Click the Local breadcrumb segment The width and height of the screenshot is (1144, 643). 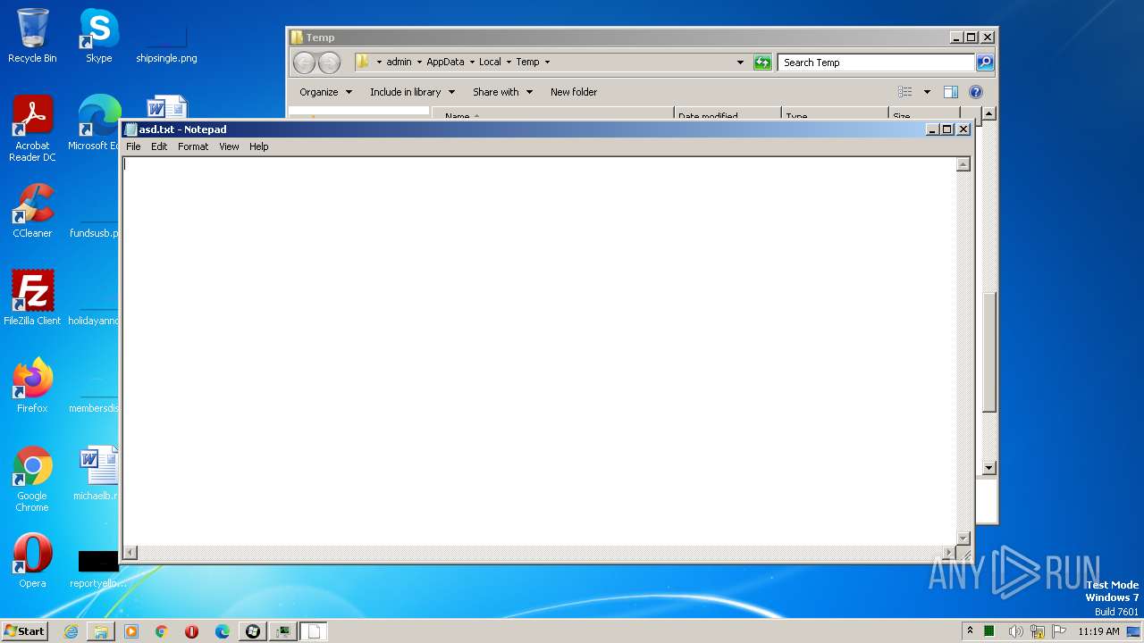(490, 63)
